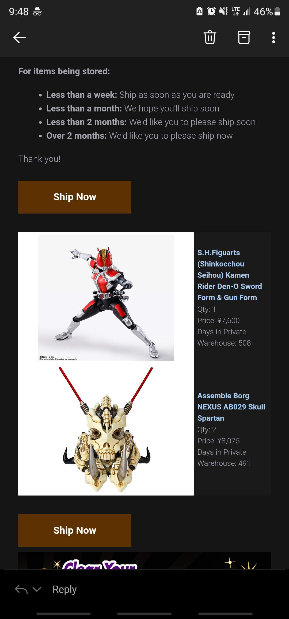Tap the Skull Spartan product image

[x=107, y=430]
